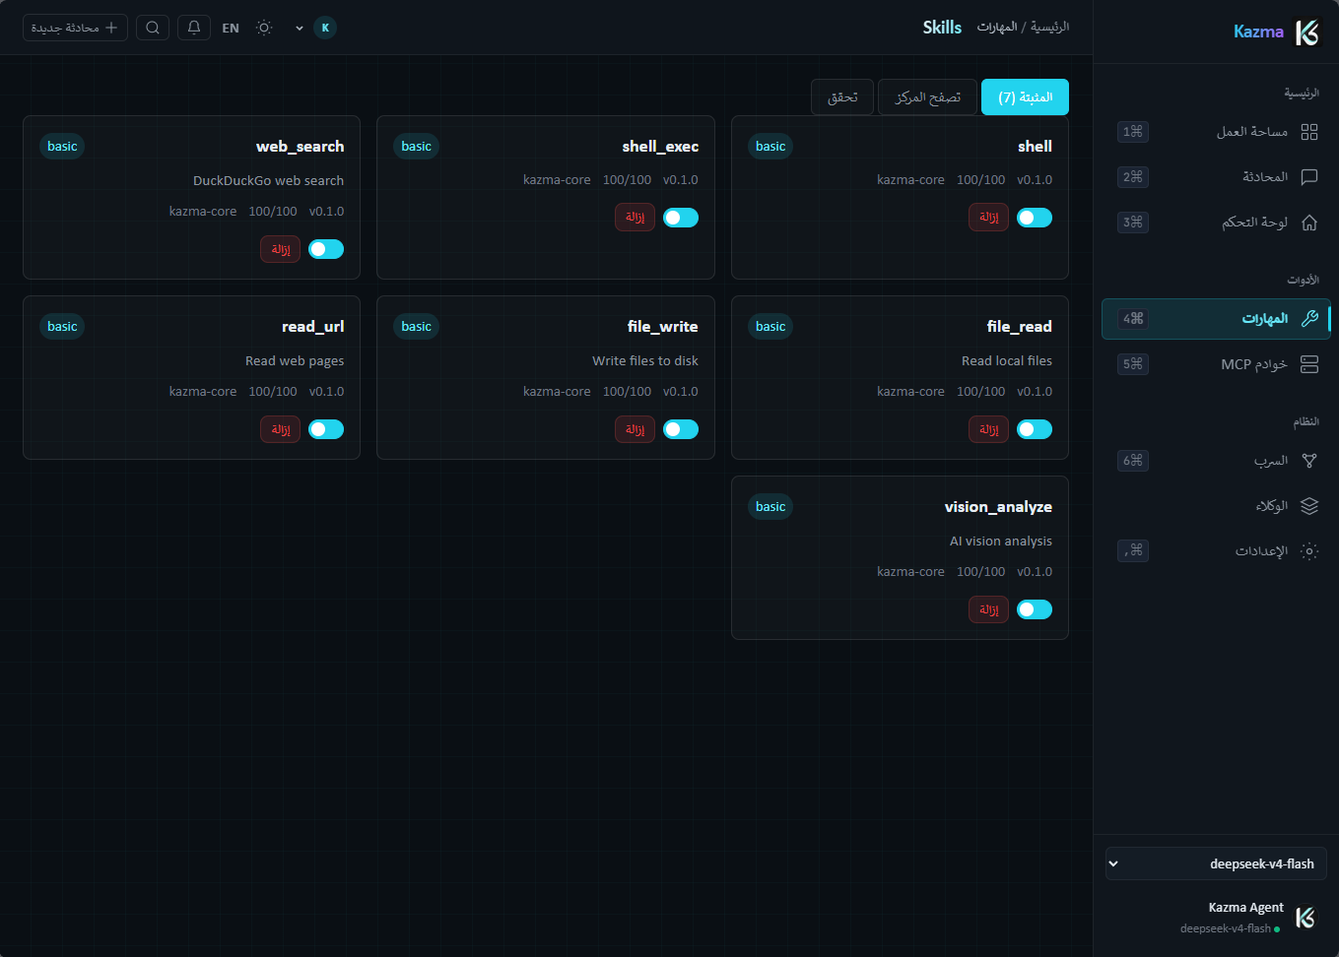The height and width of the screenshot is (957, 1339).
Task: Click the read_url skill title
Action: 313,327
